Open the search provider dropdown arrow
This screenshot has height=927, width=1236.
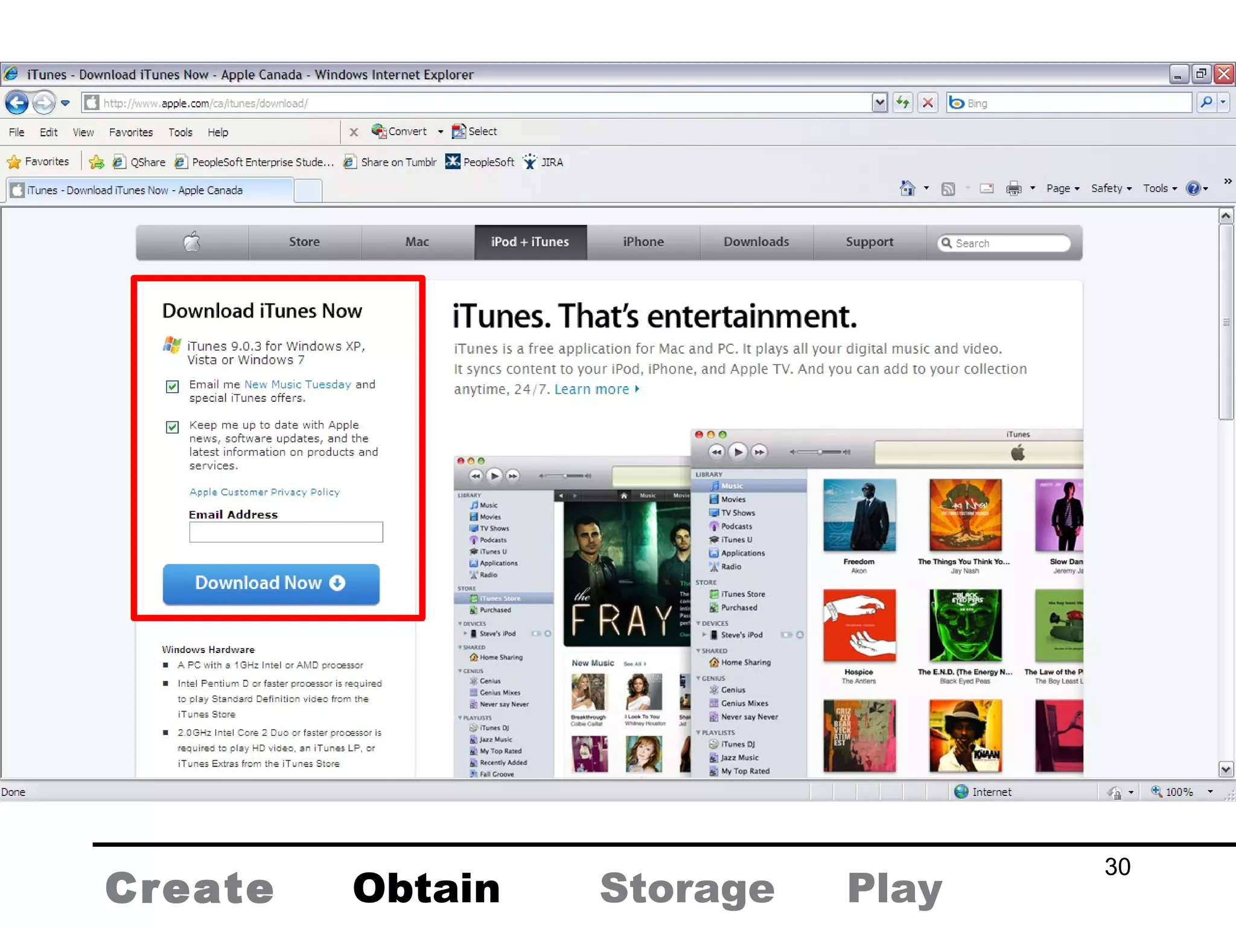tap(1223, 103)
